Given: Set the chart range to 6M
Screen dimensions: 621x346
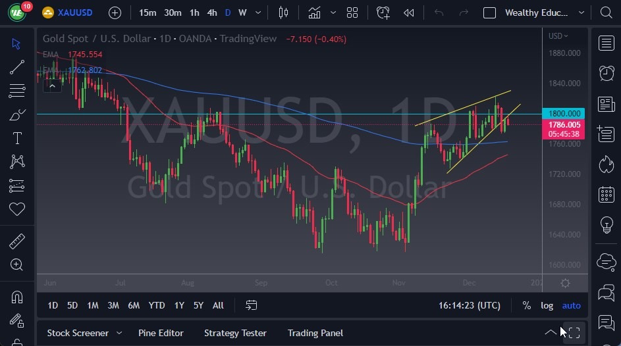Looking at the screenshot, I should click(134, 305).
